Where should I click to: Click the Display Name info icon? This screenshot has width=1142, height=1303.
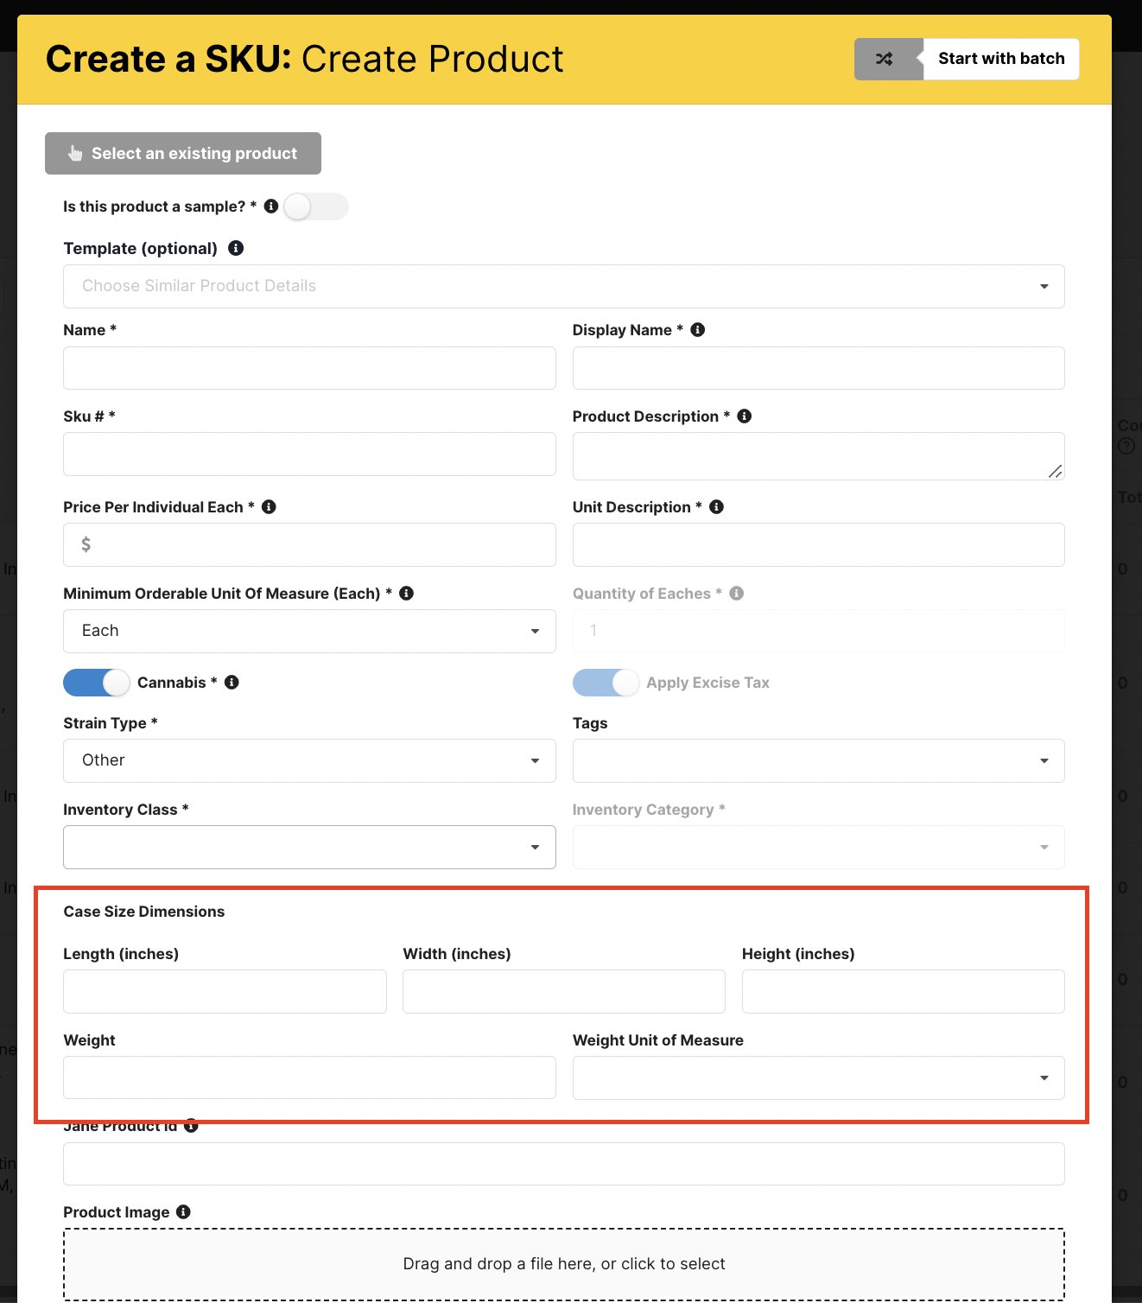click(x=698, y=330)
